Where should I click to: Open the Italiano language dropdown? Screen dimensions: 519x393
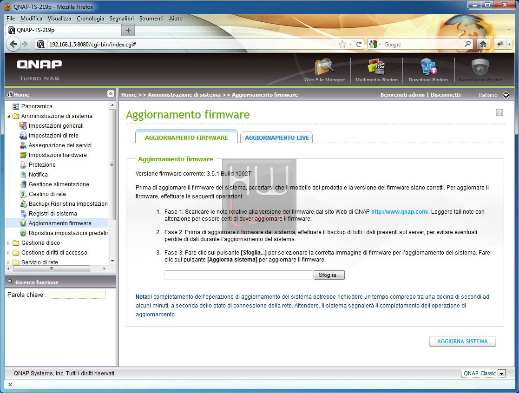point(506,95)
